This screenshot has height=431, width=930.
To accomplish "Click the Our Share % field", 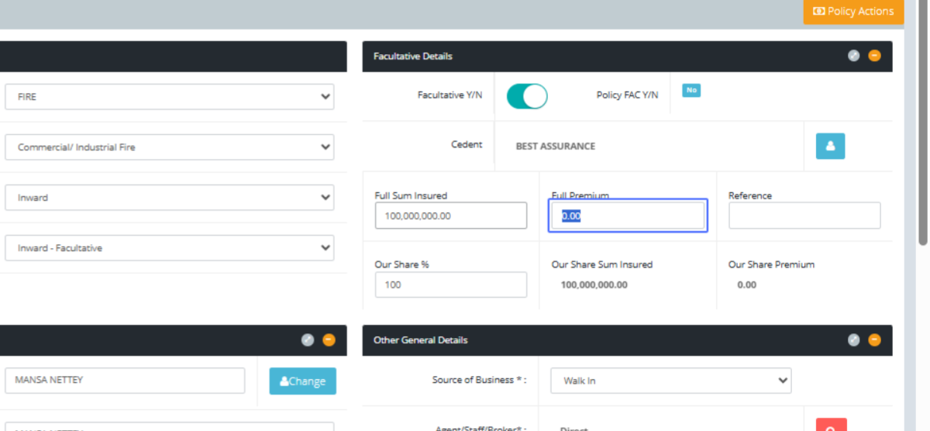I will coord(450,284).
